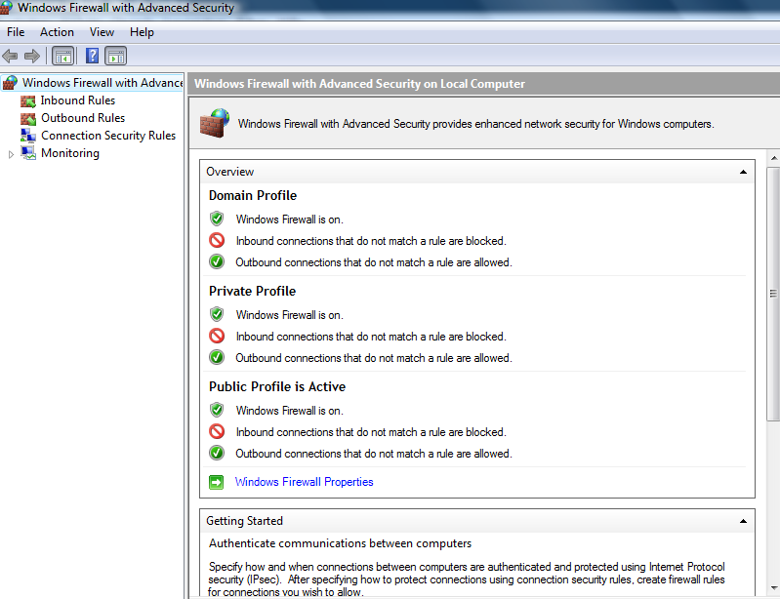Click Domain Profile outbound connections allowed text
This screenshot has width=780, height=599.
click(374, 262)
